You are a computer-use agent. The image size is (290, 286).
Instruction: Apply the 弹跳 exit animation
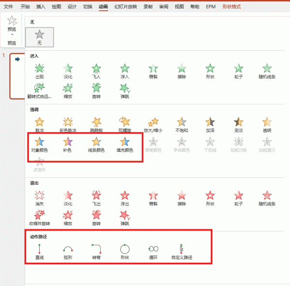125,218
